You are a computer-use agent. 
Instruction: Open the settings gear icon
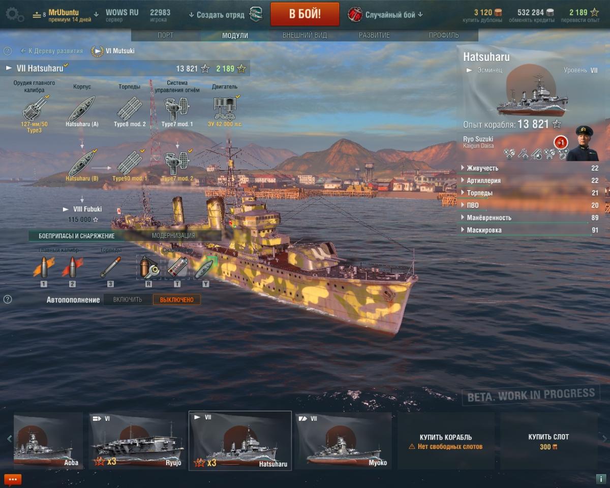click(14, 15)
